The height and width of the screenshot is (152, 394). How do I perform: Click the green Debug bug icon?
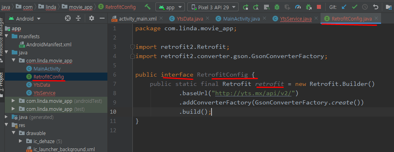point(277,7)
